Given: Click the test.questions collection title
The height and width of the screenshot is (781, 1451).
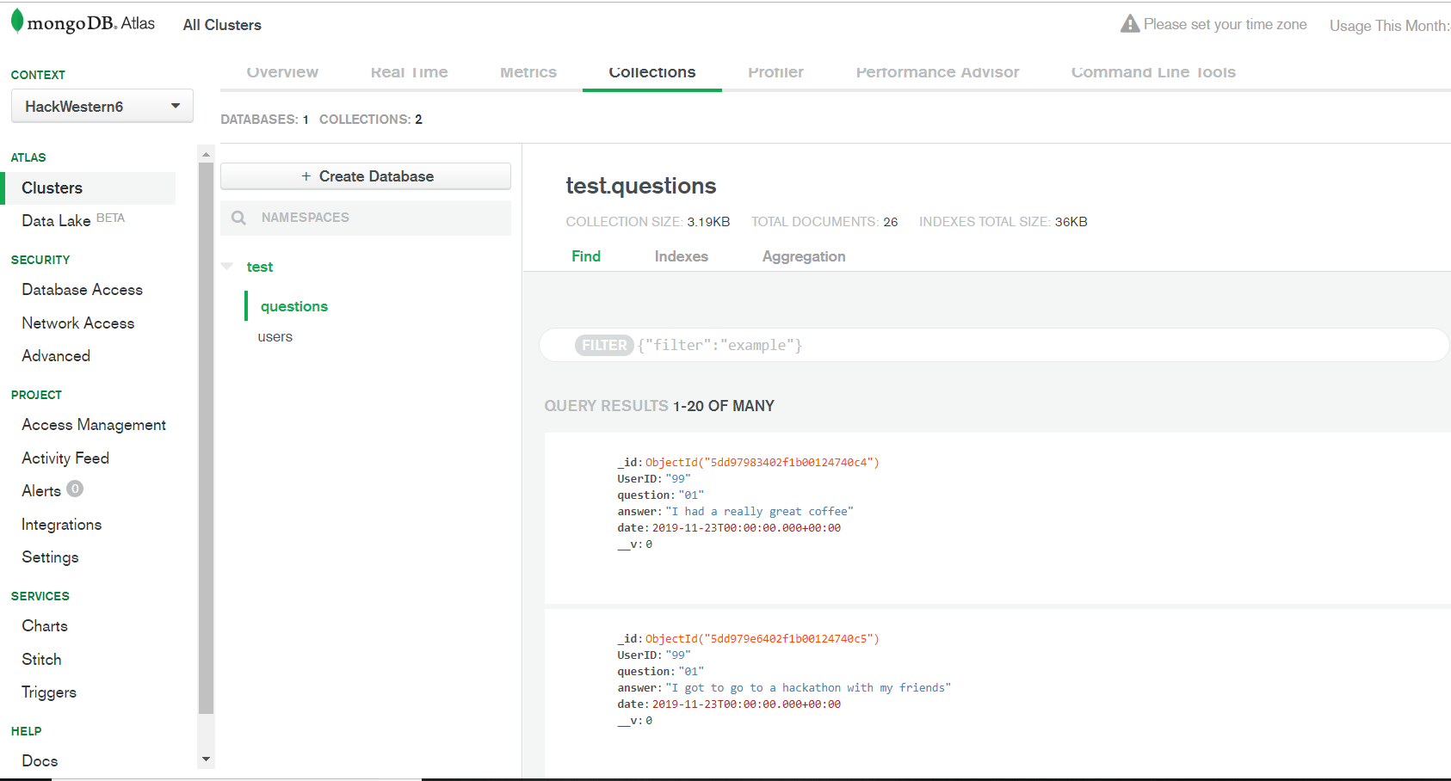Looking at the screenshot, I should point(641,186).
